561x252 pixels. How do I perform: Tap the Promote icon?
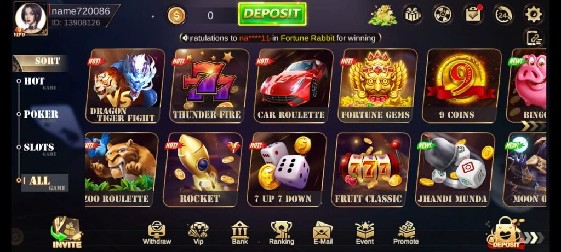[406, 233]
